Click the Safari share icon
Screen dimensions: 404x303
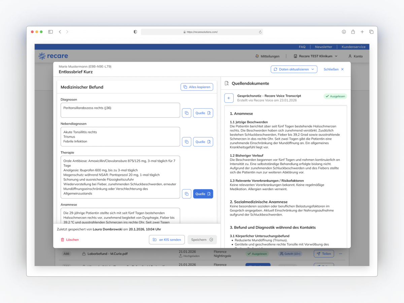(x=353, y=32)
